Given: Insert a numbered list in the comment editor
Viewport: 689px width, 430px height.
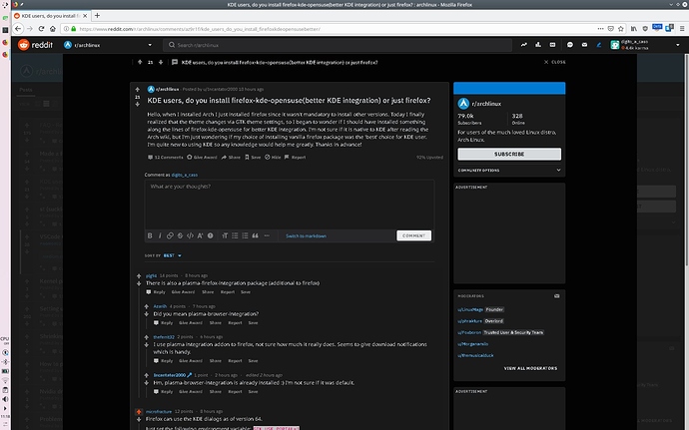Looking at the screenshot, I should tap(246, 235).
